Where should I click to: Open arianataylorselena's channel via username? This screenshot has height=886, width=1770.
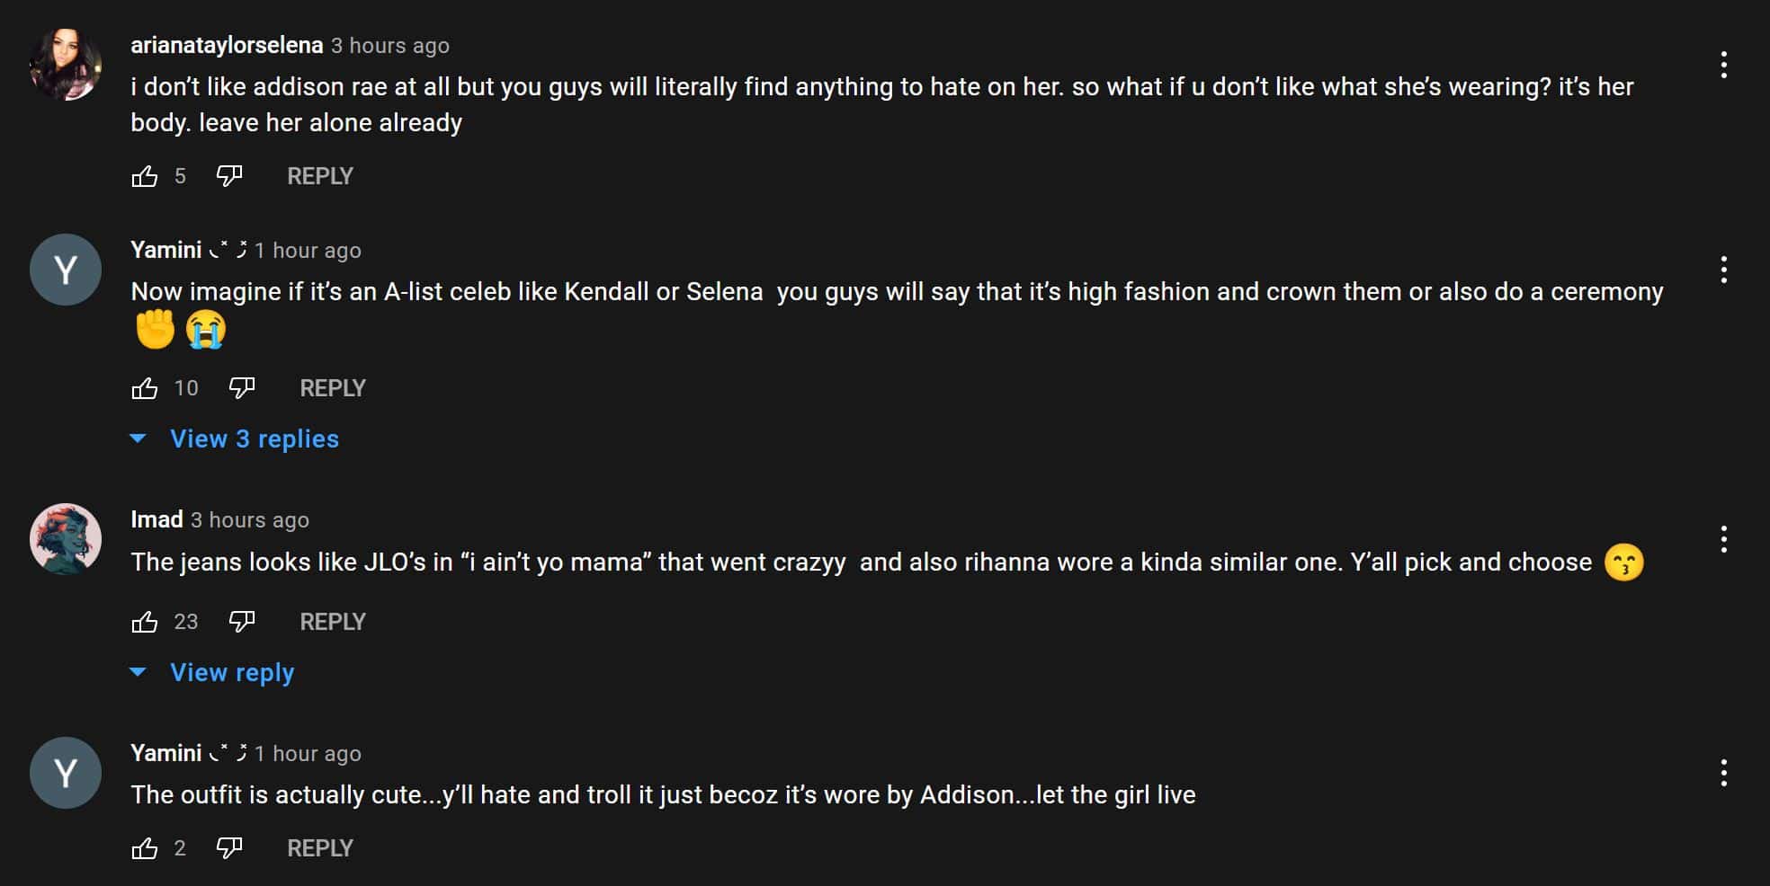pyautogui.click(x=227, y=45)
